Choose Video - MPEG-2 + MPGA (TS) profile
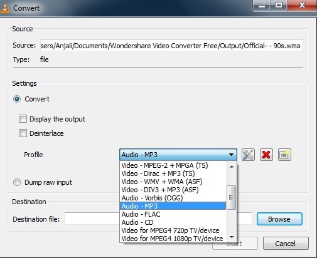 173,165
